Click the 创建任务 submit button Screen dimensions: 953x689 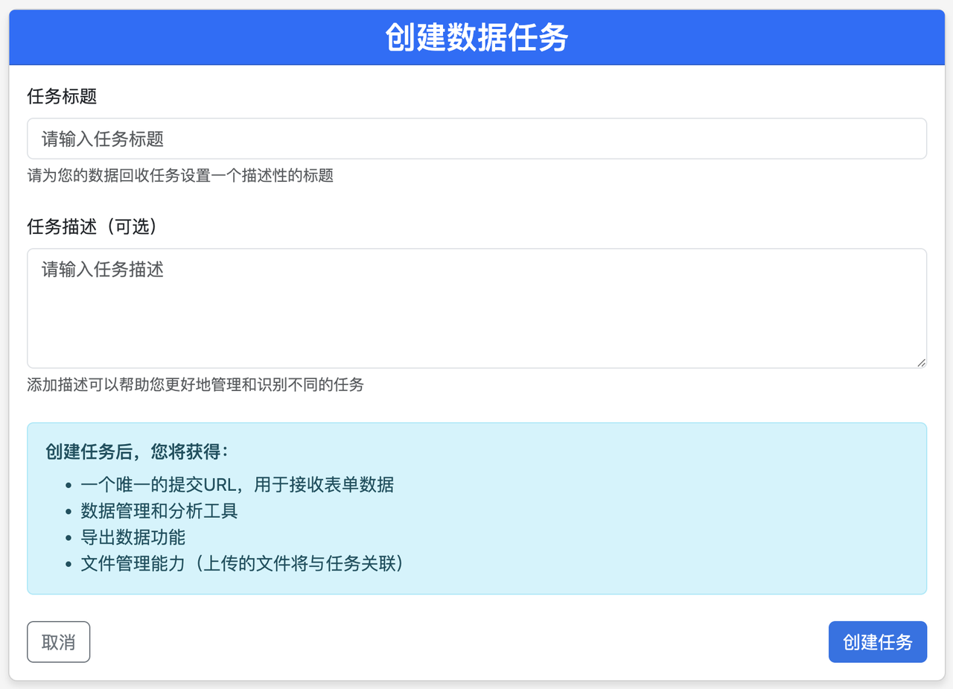click(877, 642)
